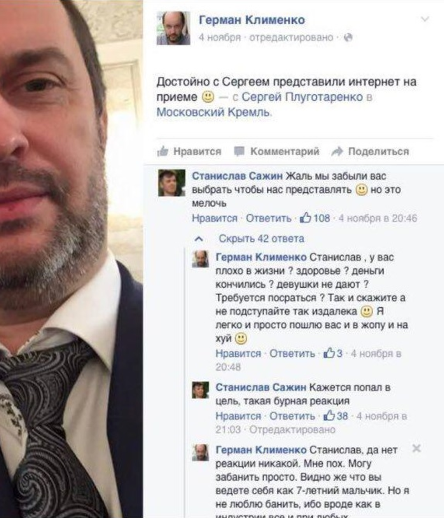Share the post via Поделиться arrow
The width and height of the screenshot is (444, 518).
tap(370, 151)
